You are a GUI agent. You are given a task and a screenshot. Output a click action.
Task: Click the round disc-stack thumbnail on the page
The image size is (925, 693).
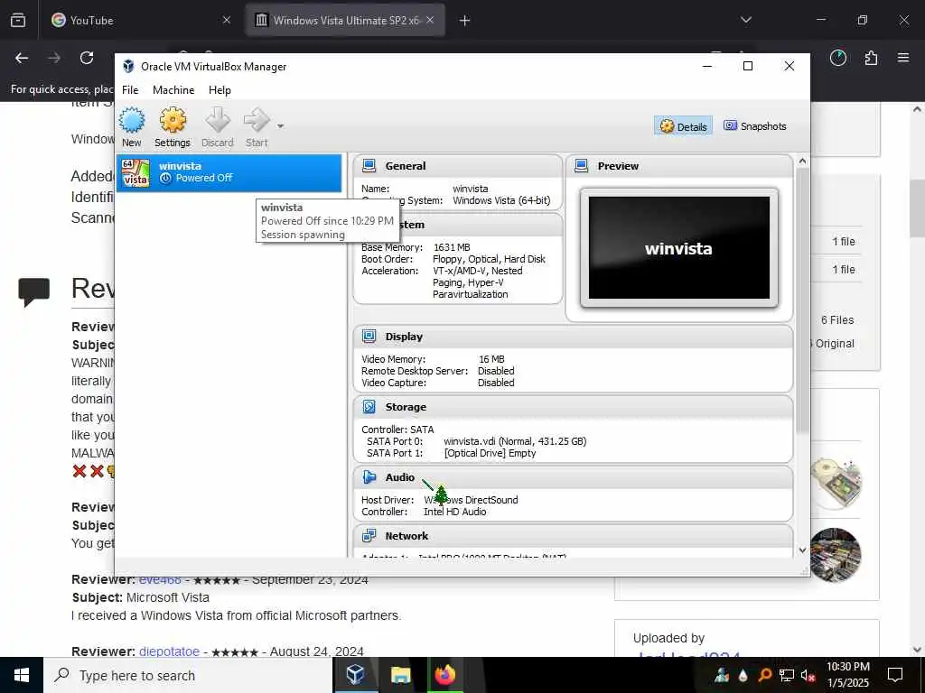(x=836, y=484)
